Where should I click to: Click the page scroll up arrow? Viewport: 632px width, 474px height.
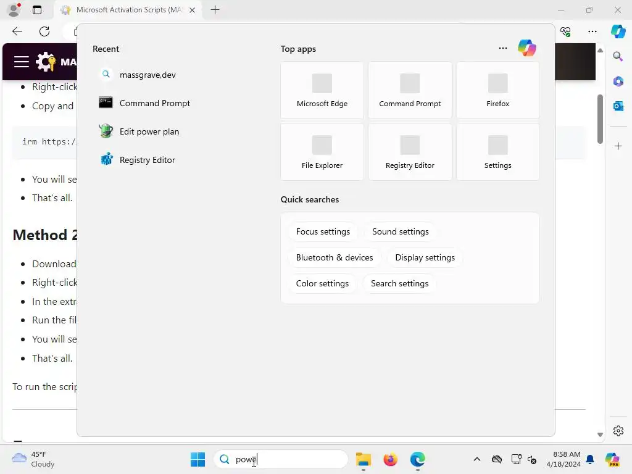coord(600,51)
